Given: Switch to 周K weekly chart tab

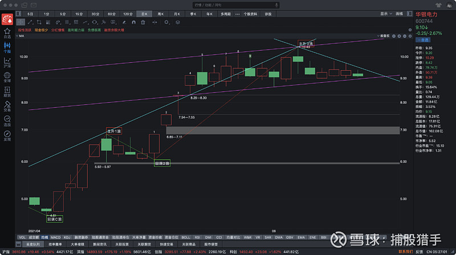Looking at the screenshot, I should click(x=160, y=13).
